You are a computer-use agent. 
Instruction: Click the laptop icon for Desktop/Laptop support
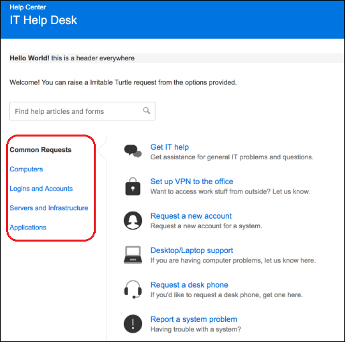coord(133,255)
